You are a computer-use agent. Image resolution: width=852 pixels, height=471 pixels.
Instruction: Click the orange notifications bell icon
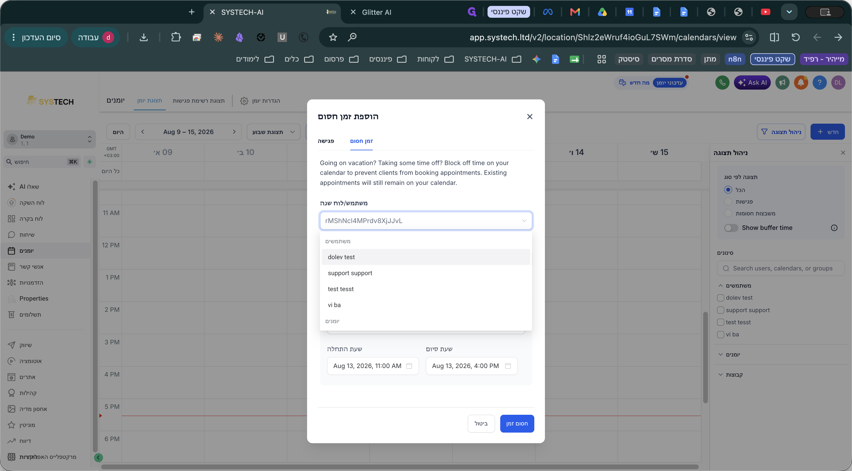(x=801, y=83)
